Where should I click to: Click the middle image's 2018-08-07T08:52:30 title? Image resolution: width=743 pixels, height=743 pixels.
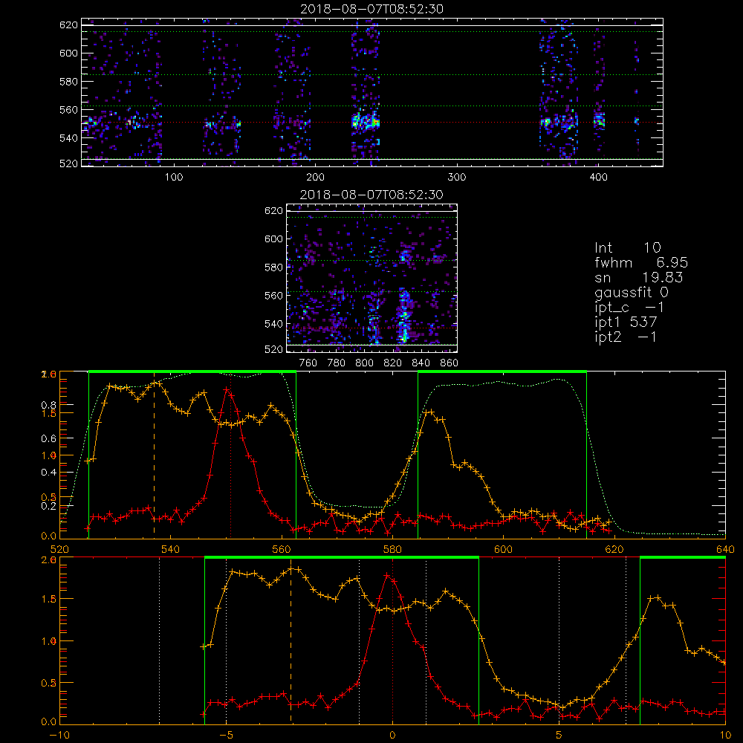click(x=371, y=195)
